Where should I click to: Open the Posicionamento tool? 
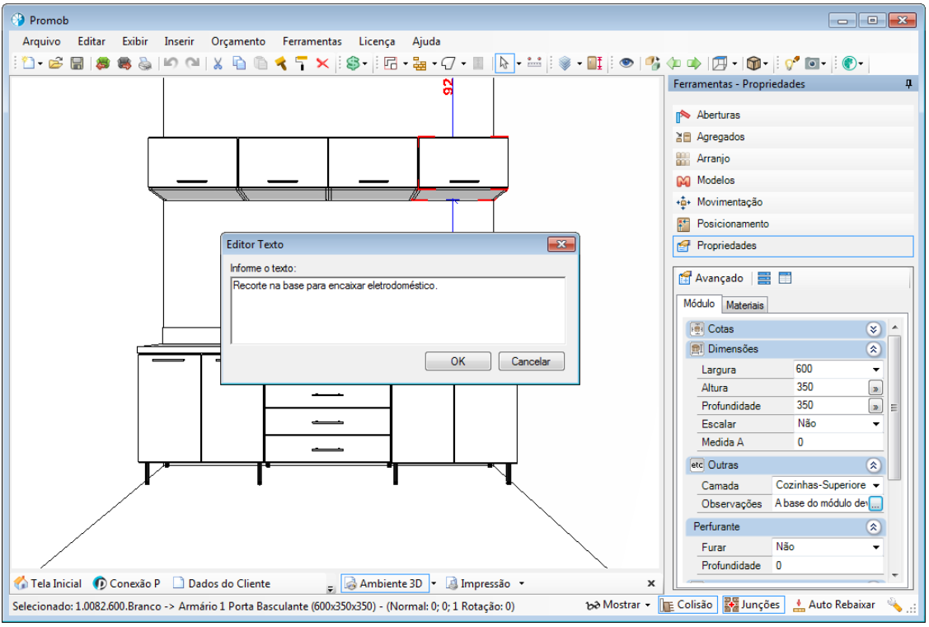pyautogui.click(x=793, y=224)
